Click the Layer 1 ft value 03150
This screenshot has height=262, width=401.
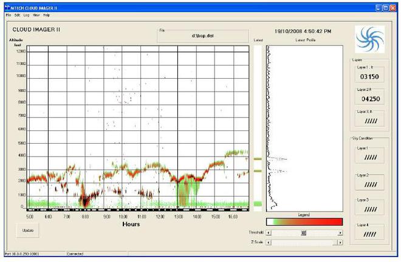coord(369,76)
